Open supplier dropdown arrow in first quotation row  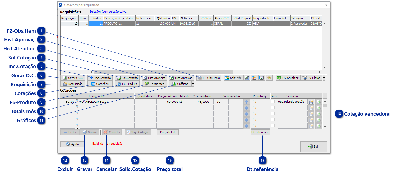click(x=77, y=104)
